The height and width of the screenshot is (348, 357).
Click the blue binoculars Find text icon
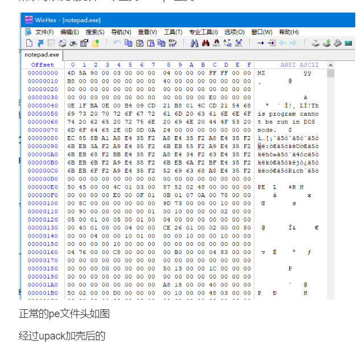(x=194, y=43)
